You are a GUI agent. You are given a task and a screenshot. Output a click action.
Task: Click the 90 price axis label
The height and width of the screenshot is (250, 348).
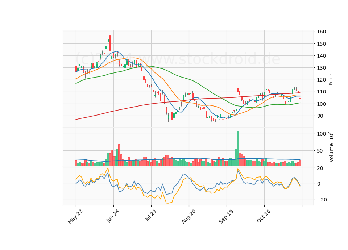(320, 116)
